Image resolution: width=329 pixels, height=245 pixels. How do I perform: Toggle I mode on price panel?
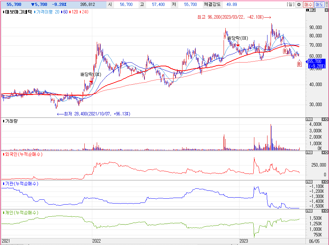click(311, 10)
